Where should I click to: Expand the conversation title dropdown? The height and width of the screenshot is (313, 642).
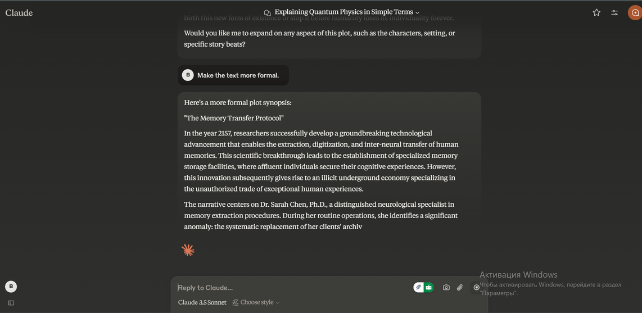click(x=417, y=12)
